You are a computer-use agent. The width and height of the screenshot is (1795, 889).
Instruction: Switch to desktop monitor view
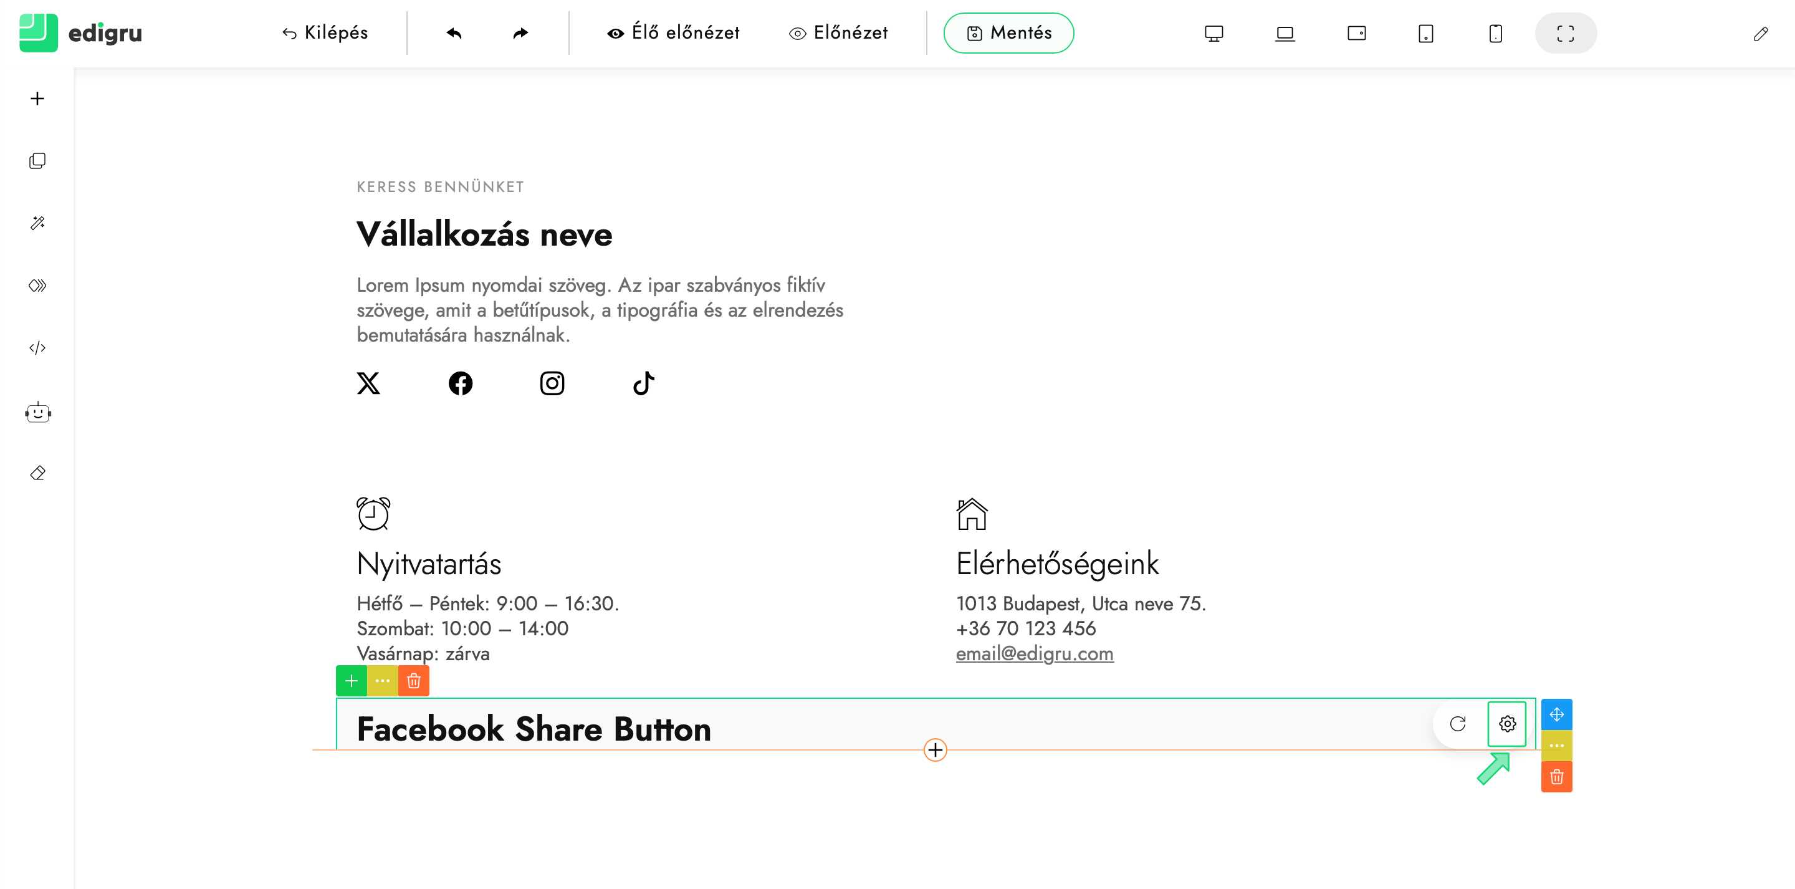click(x=1213, y=33)
